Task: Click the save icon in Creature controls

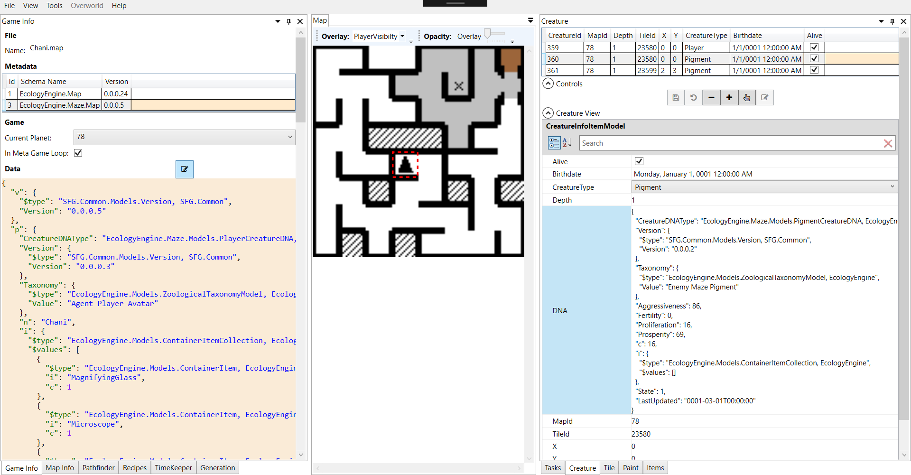Action: click(x=676, y=98)
